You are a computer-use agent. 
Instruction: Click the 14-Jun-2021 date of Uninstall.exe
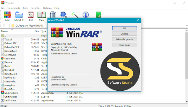point(74,93)
